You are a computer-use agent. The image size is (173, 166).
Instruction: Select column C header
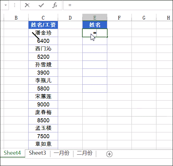tap(43, 17)
